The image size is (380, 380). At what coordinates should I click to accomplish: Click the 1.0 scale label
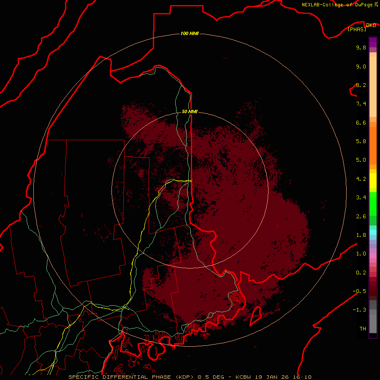[x=361, y=254]
